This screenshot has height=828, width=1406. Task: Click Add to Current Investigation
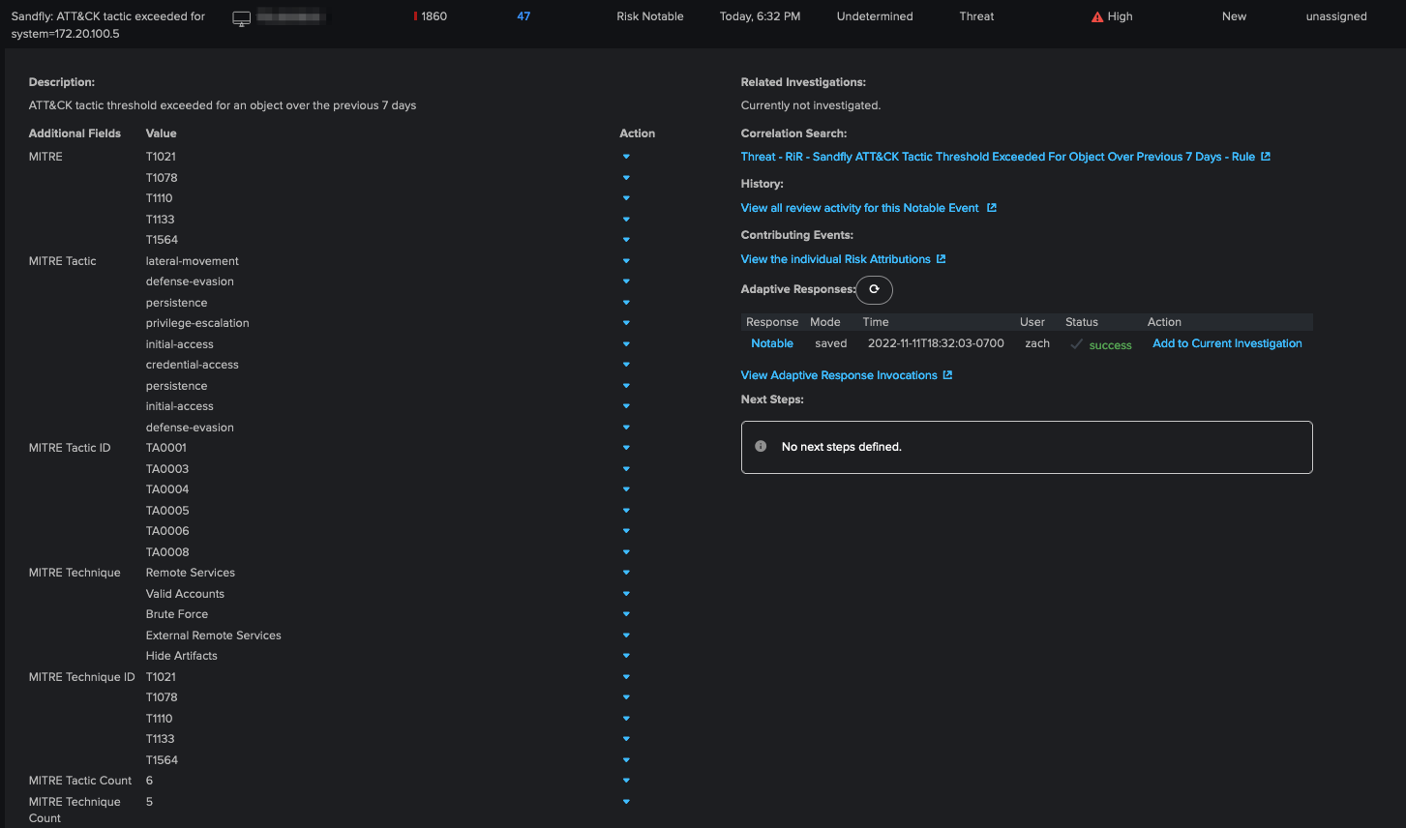pos(1227,343)
